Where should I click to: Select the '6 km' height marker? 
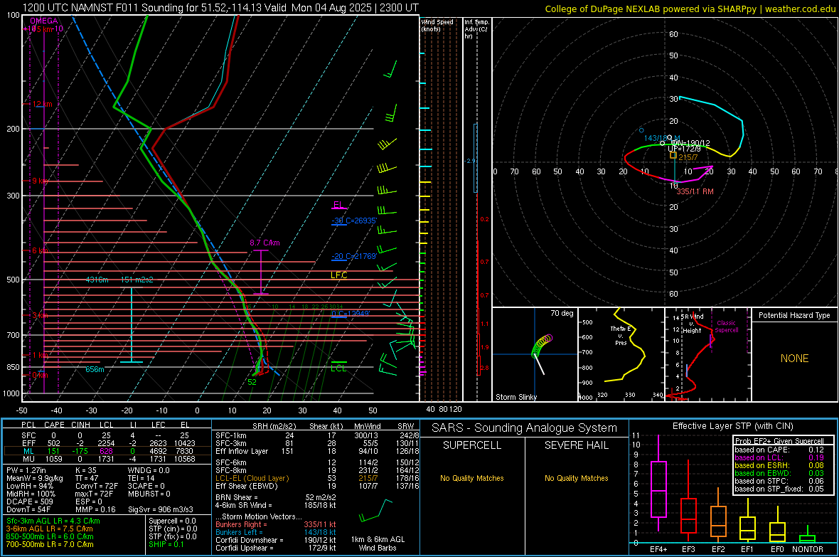tap(40, 250)
